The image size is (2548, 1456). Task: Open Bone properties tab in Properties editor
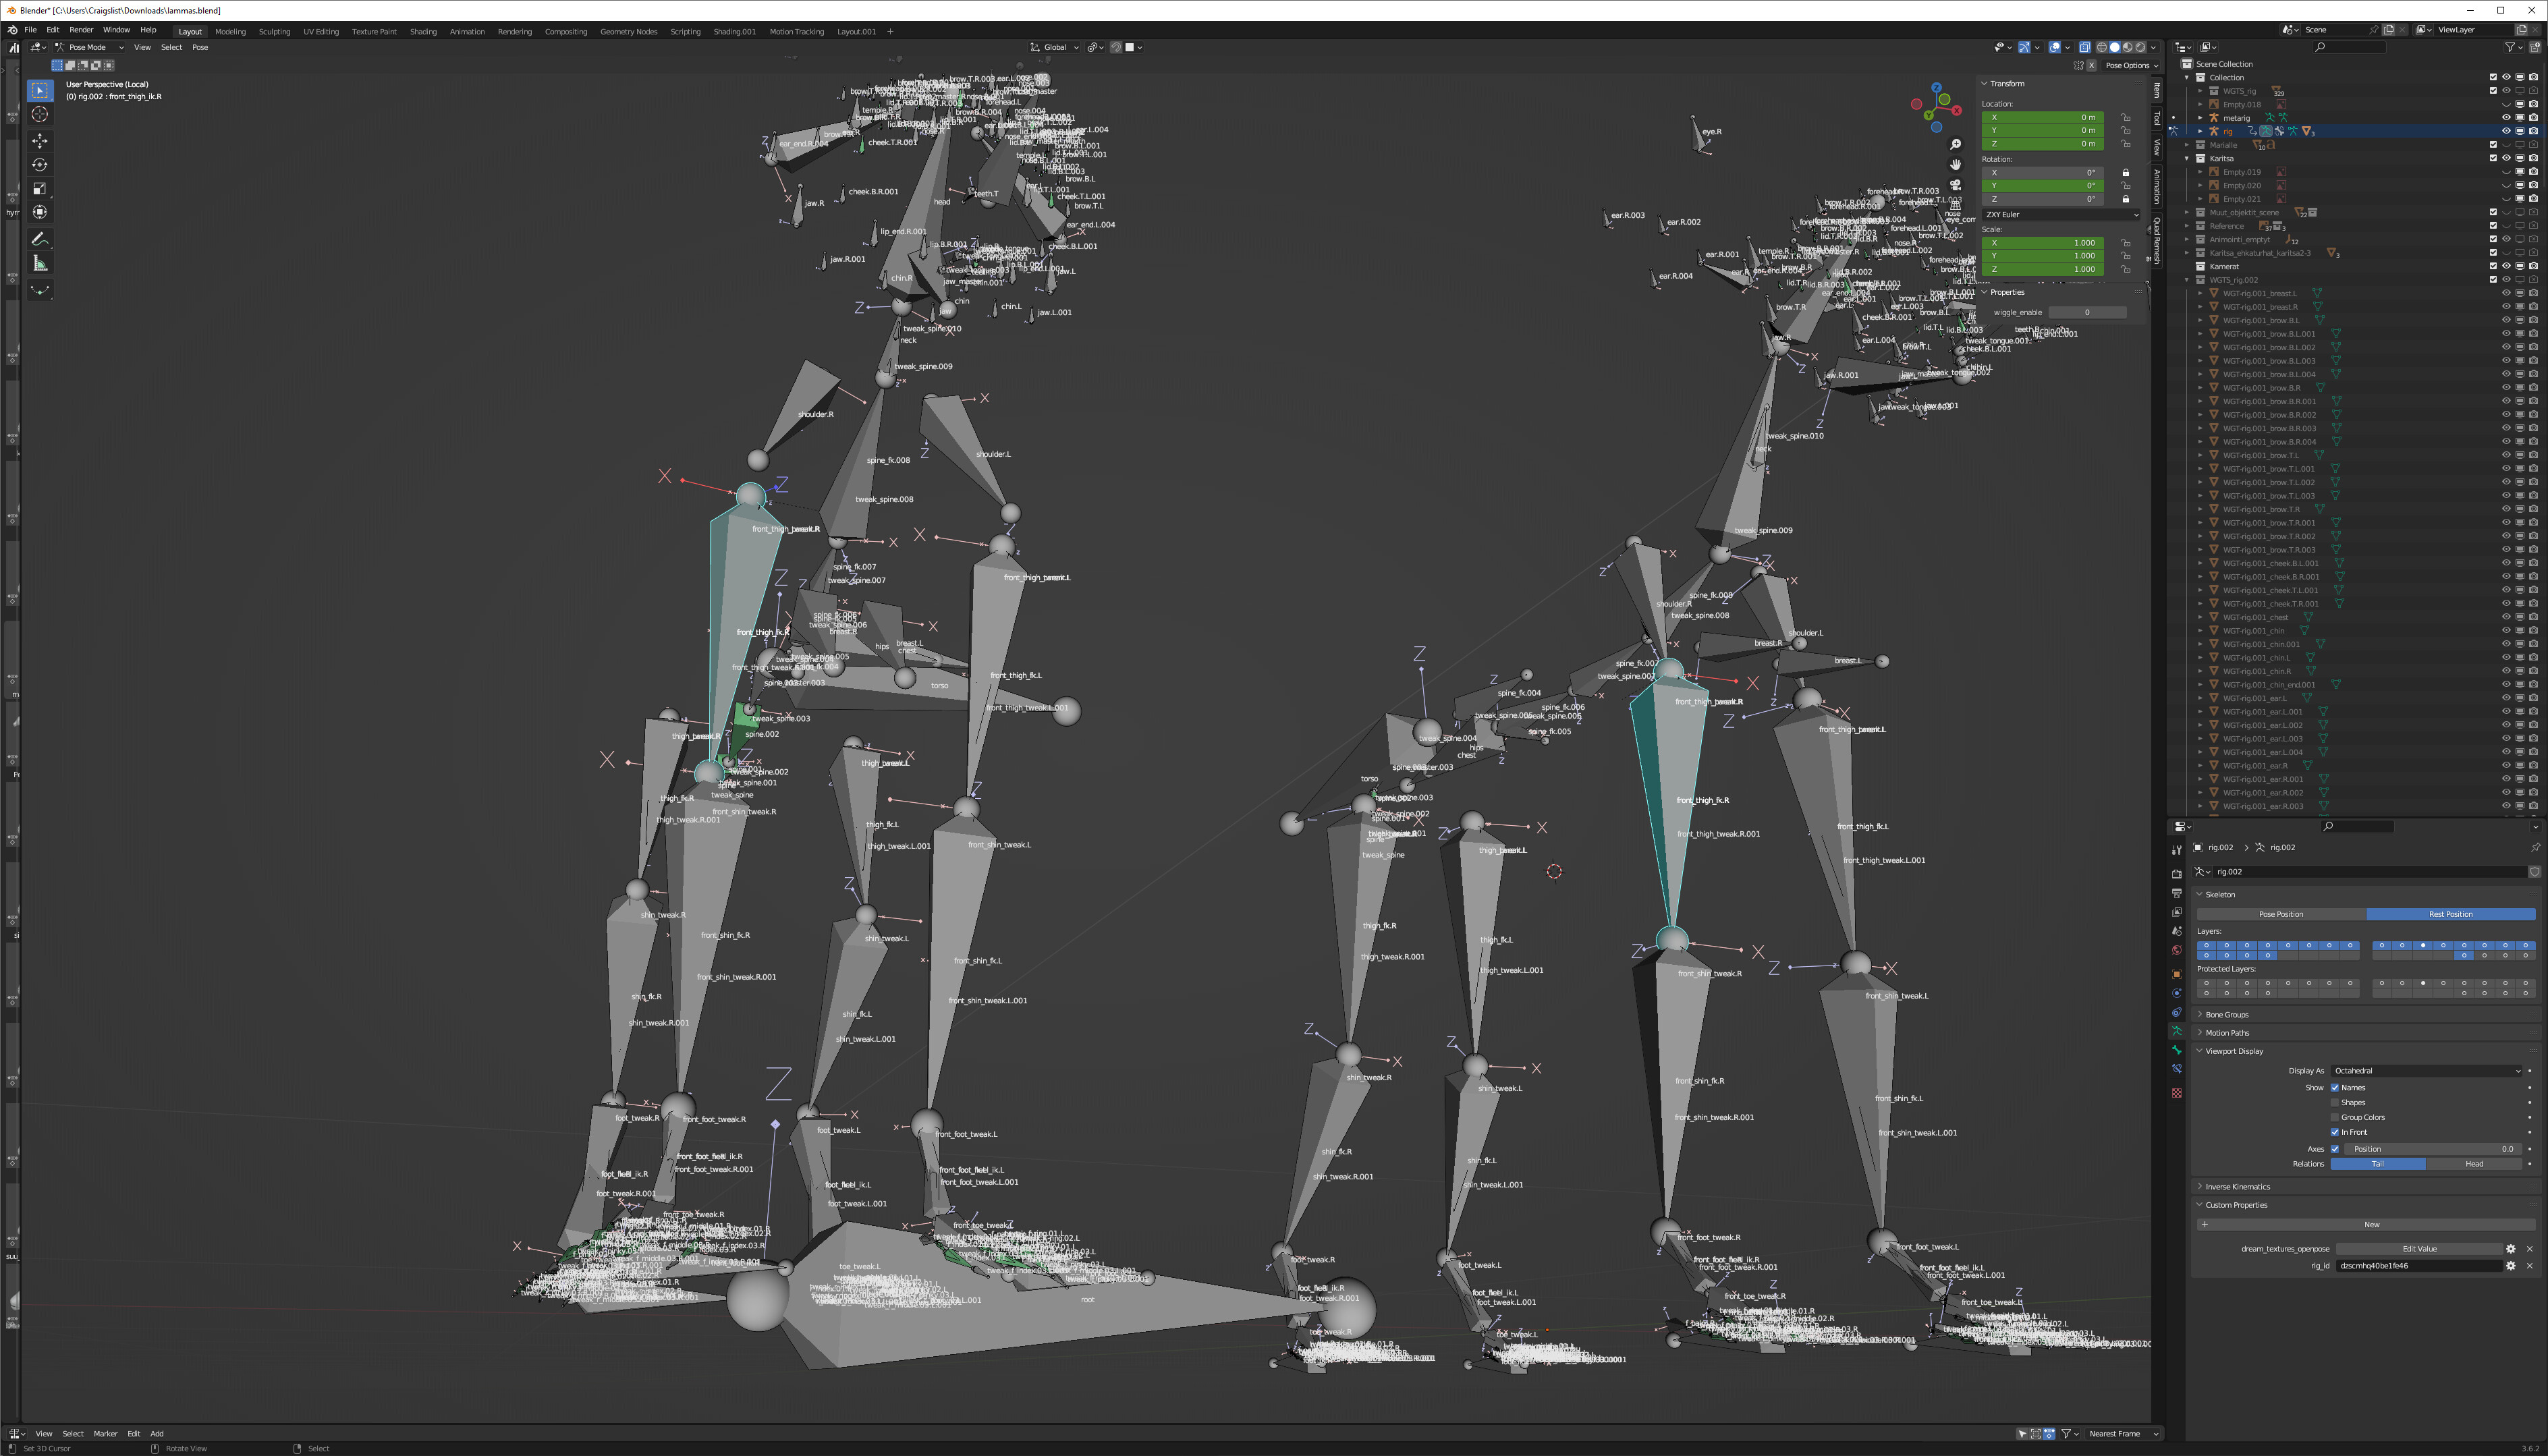(2176, 1050)
